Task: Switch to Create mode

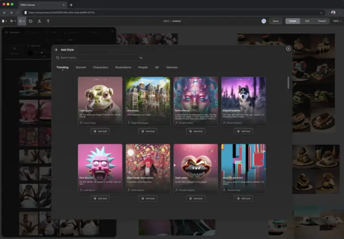Action: (292, 21)
